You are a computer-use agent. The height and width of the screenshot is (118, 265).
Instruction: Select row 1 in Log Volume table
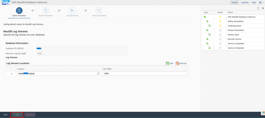8,73
